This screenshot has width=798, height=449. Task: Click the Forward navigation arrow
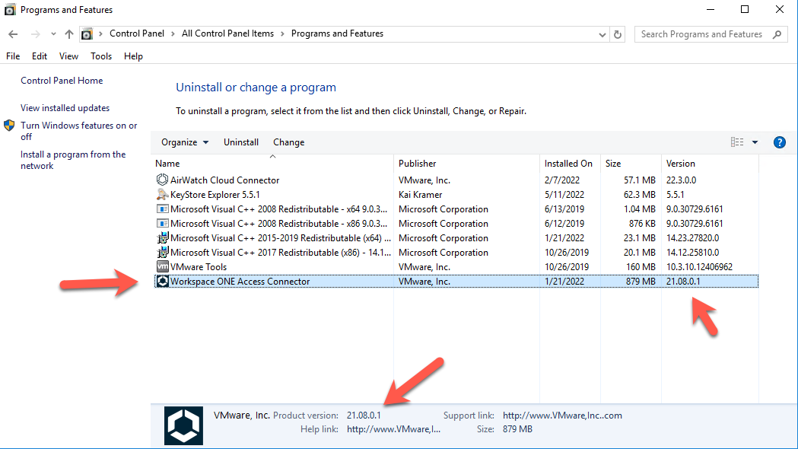[x=35, y=34]
